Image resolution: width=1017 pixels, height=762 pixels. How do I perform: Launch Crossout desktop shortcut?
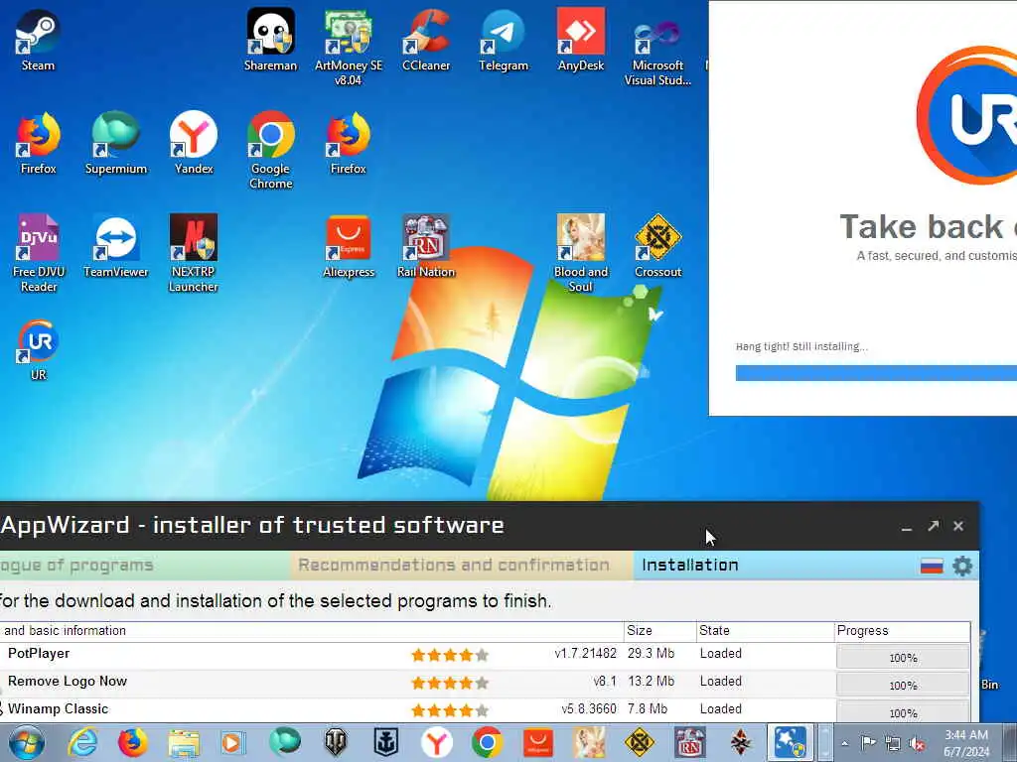657,246
